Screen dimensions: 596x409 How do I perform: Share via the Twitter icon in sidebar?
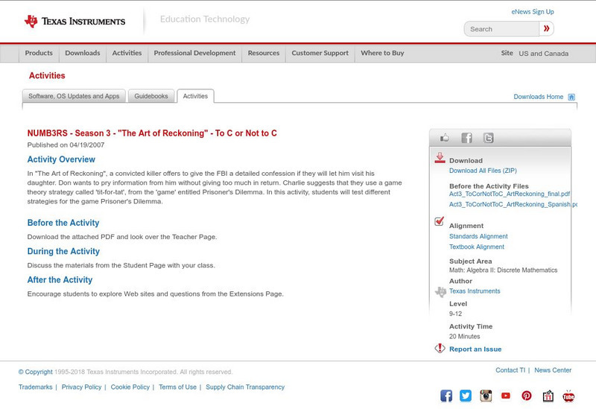488,138
